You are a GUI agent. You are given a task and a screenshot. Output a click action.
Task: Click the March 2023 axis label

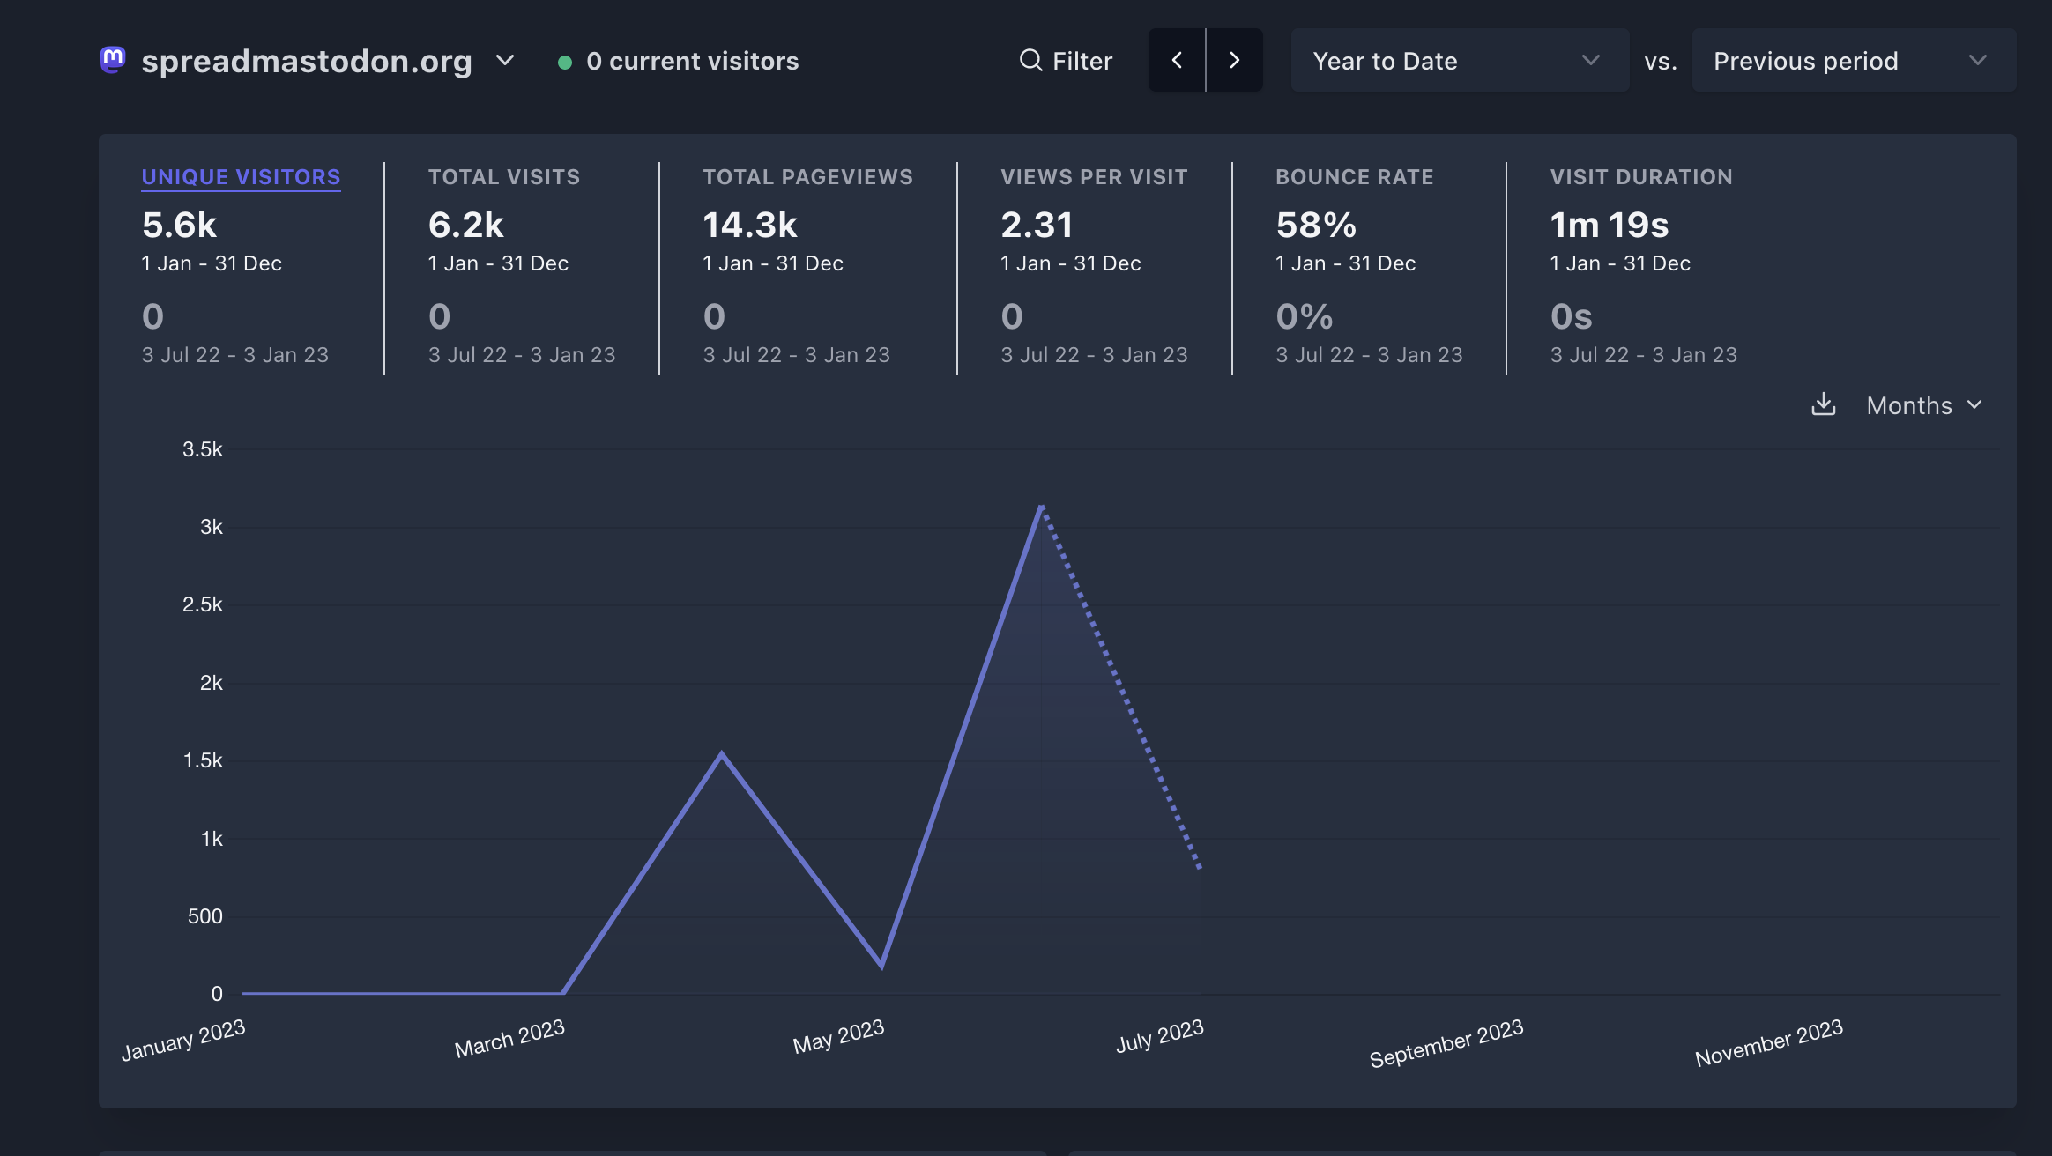509,1038
